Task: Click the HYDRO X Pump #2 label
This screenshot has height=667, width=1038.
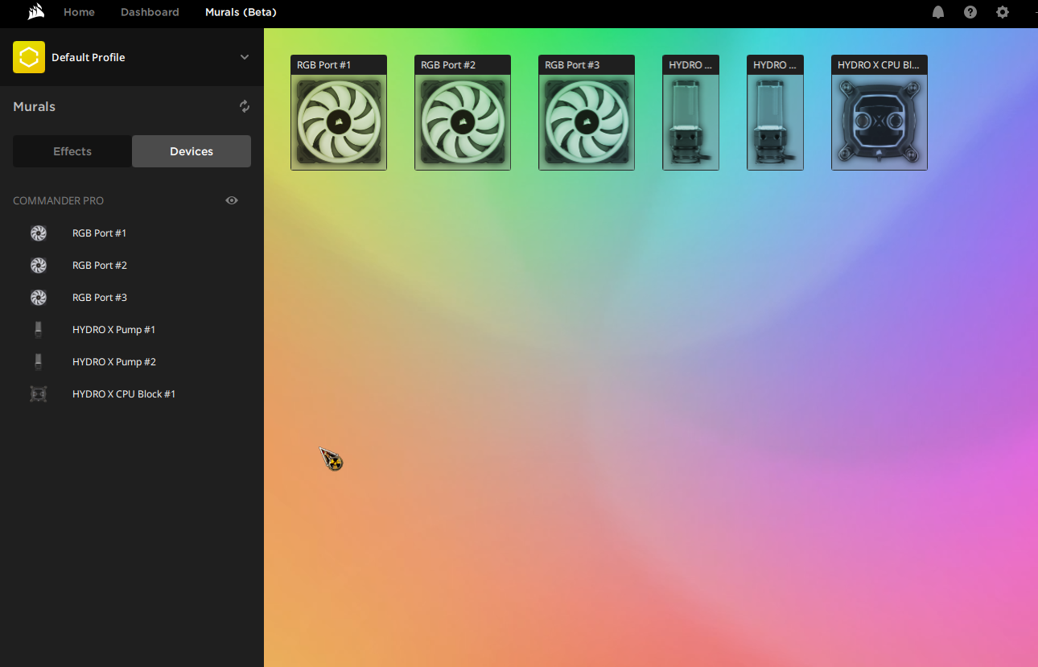Action: point(113,362)
